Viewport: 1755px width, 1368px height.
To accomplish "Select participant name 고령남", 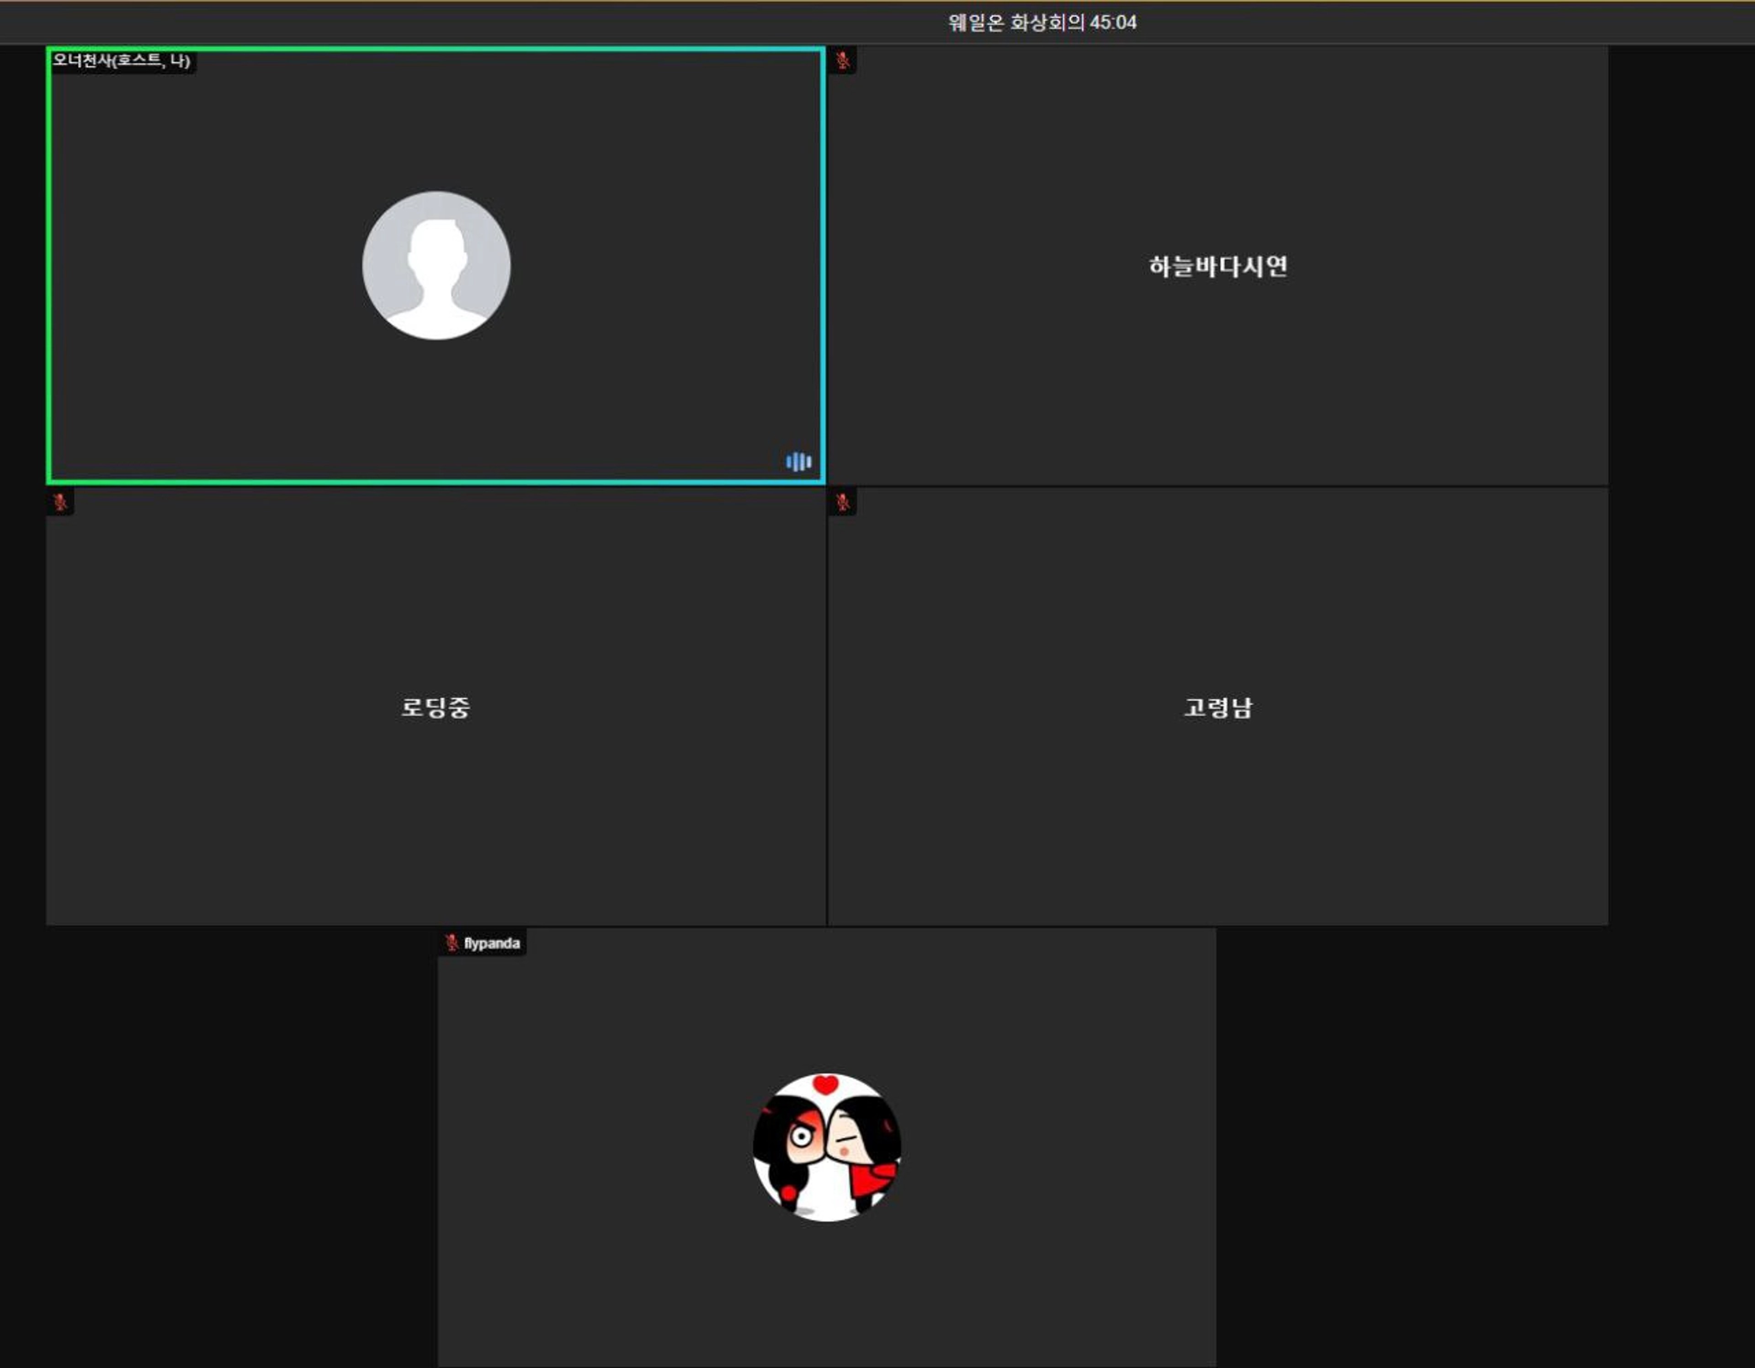I will (x=1218, y=707).
